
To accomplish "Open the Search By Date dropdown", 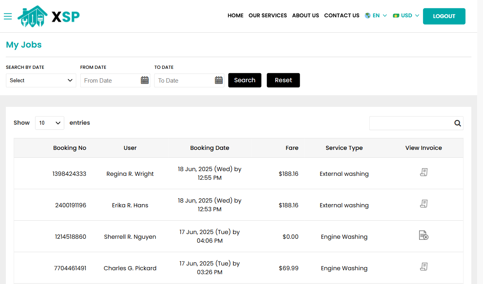I will pos(41,80).
